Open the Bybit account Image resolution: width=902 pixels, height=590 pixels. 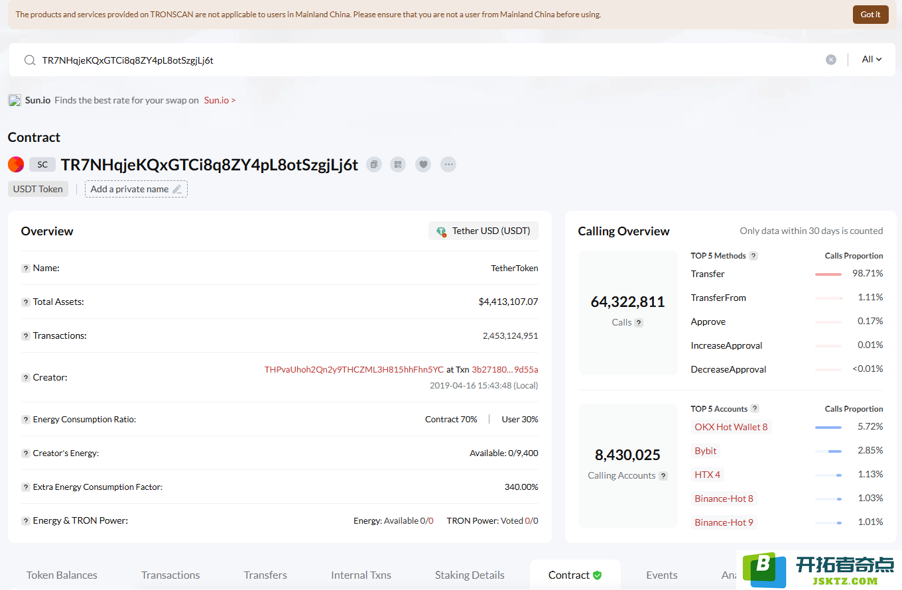pos(706,451)
